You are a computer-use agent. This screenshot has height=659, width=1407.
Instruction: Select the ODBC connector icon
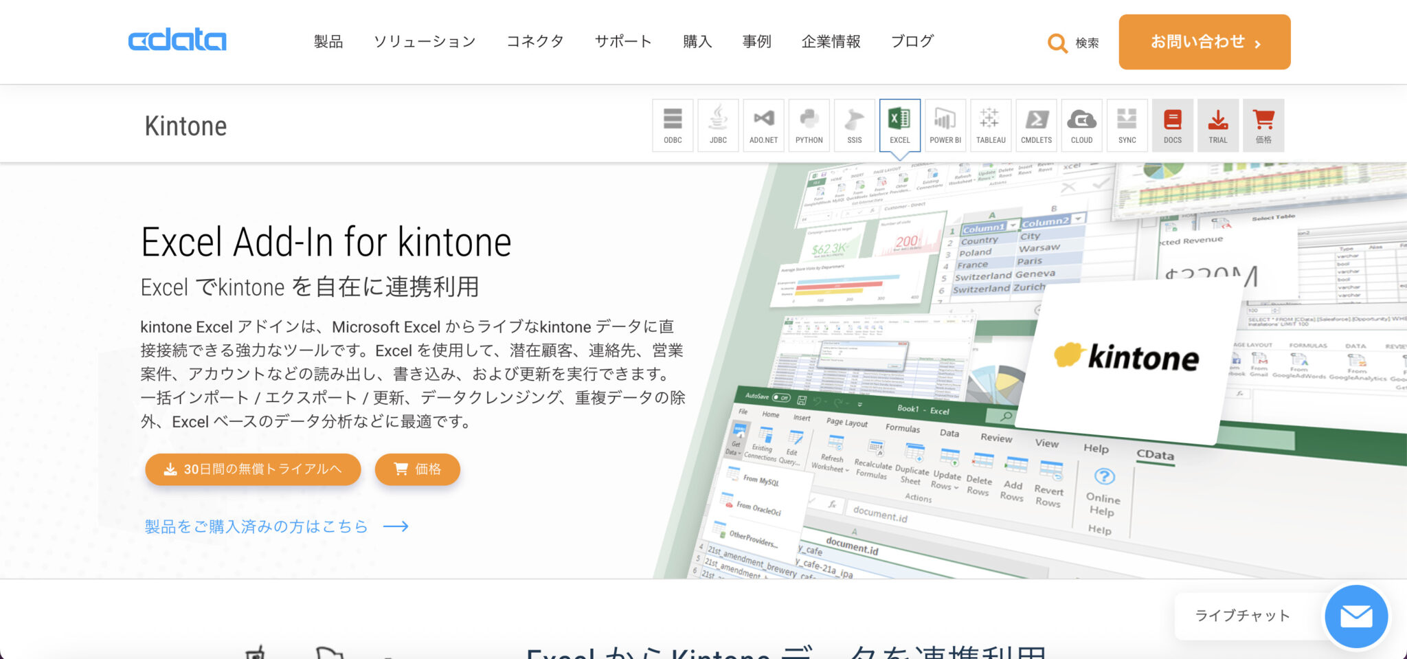pyautogui.click(x=672, y=125)
